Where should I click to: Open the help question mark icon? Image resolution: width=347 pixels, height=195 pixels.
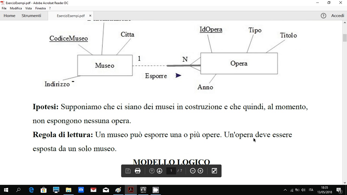(x=323, y=16)
